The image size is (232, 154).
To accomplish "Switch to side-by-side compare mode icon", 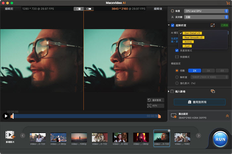I will click(88, 9).
